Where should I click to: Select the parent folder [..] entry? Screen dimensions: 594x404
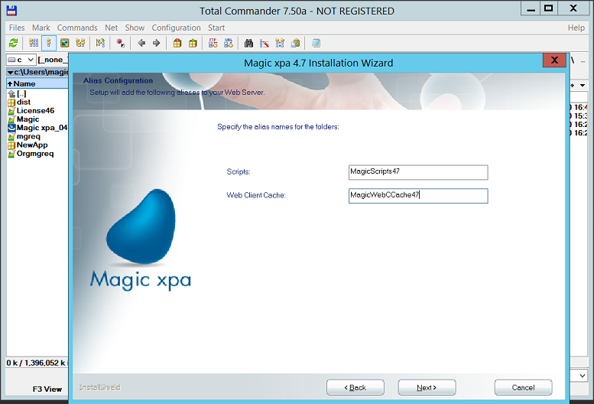click(17, 93)
